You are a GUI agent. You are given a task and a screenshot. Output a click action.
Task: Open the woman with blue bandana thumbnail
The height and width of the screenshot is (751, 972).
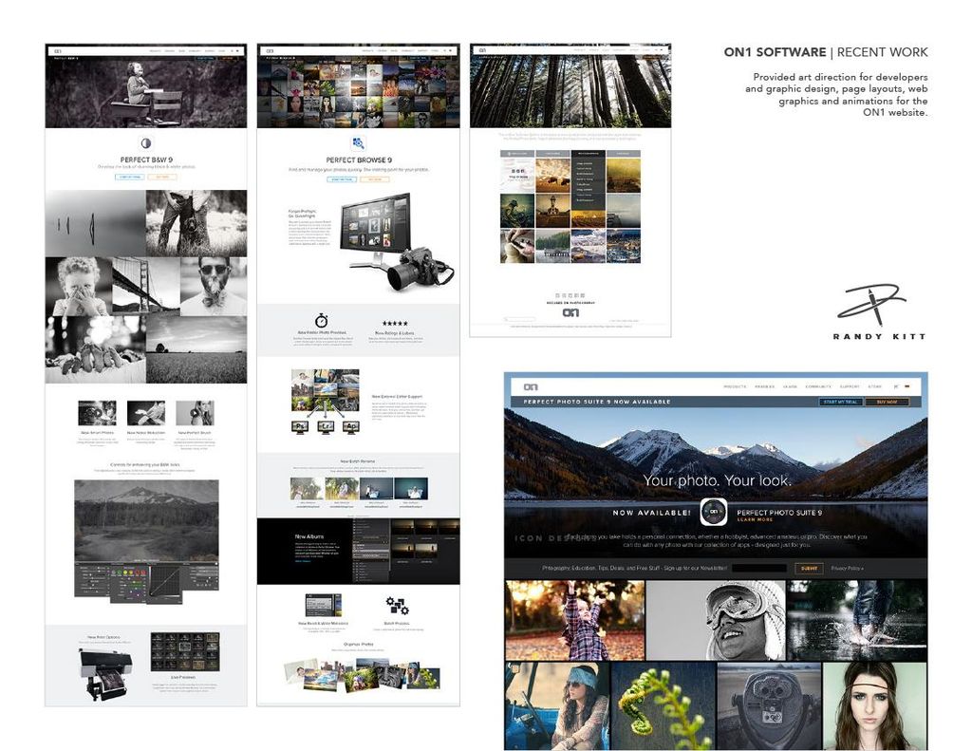coord(557,706)
